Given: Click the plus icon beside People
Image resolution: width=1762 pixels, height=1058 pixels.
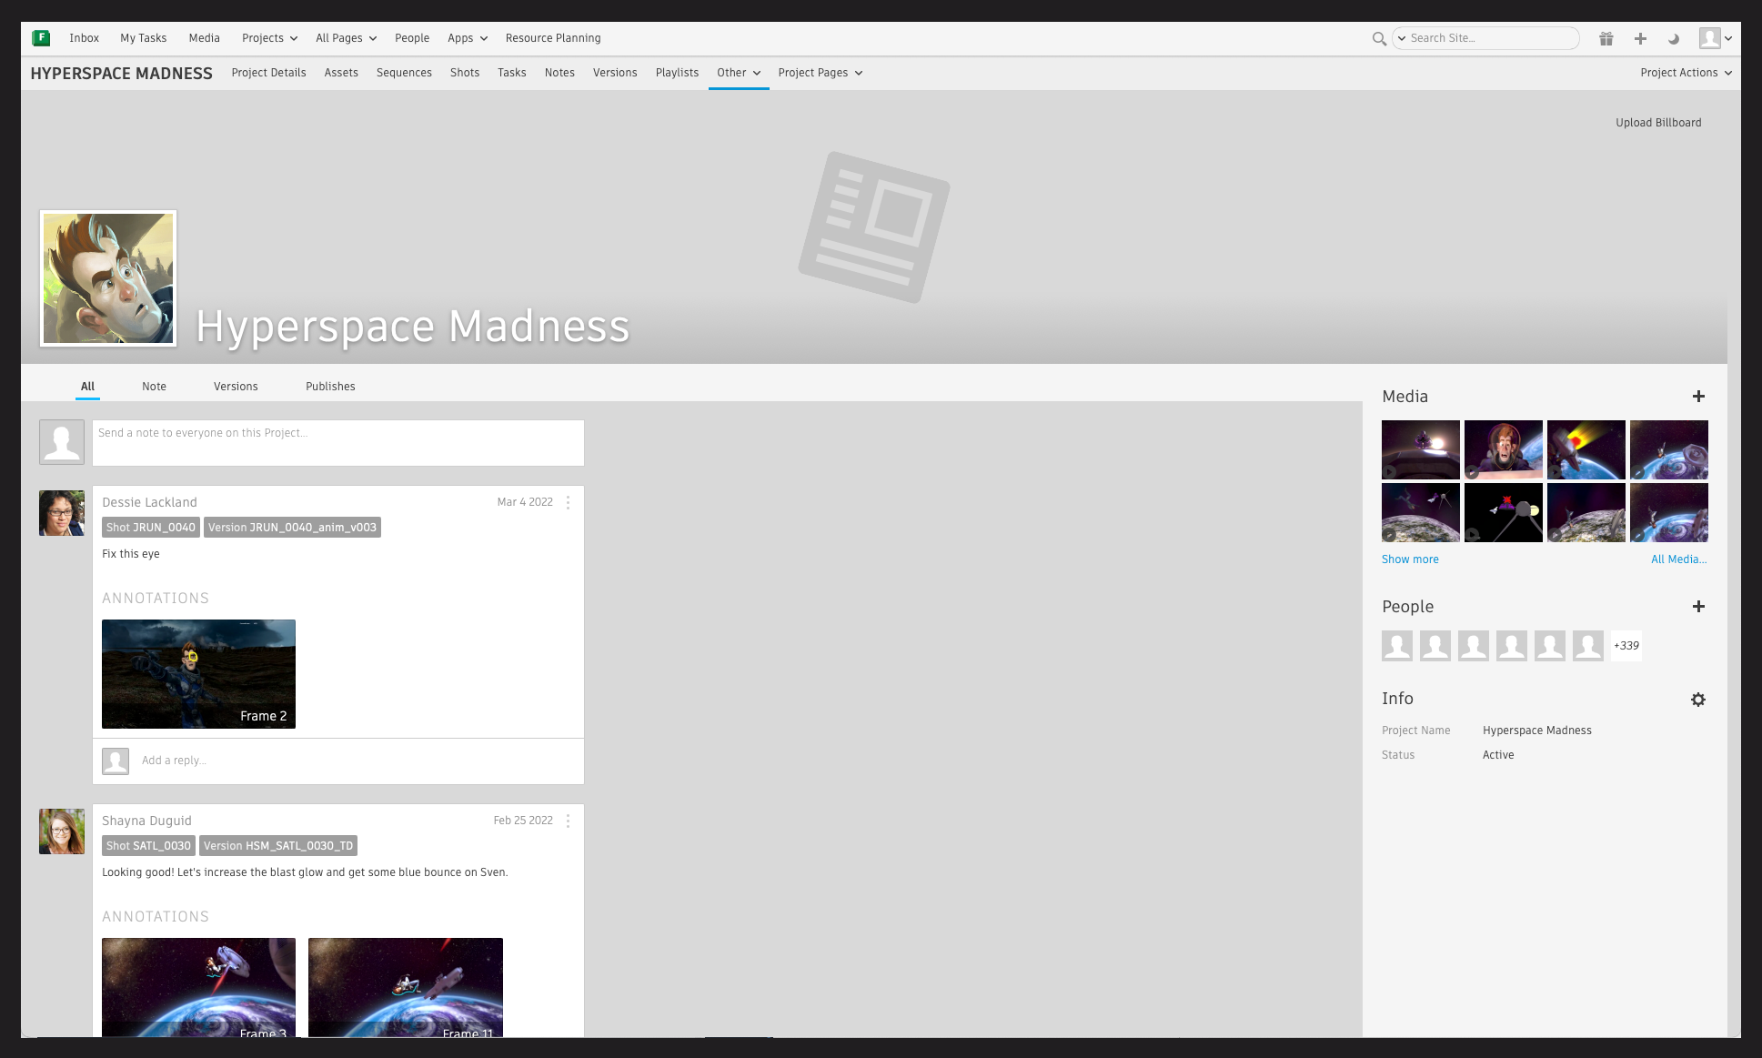Looking at the screenshot, I should (1697, 607).
